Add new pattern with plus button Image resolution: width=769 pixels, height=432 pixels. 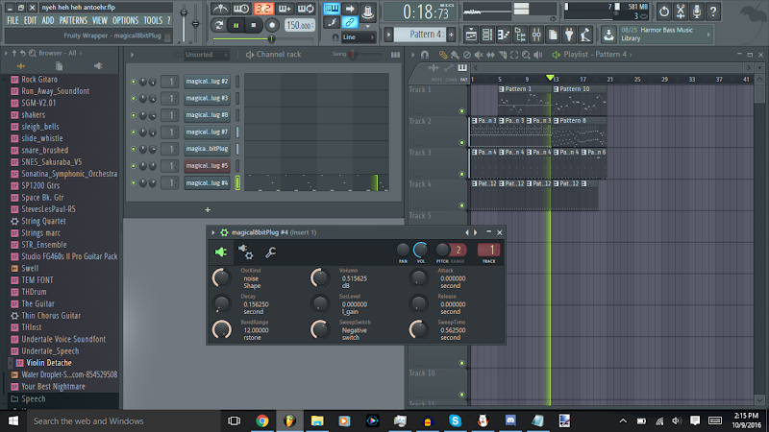pos(451,35)
